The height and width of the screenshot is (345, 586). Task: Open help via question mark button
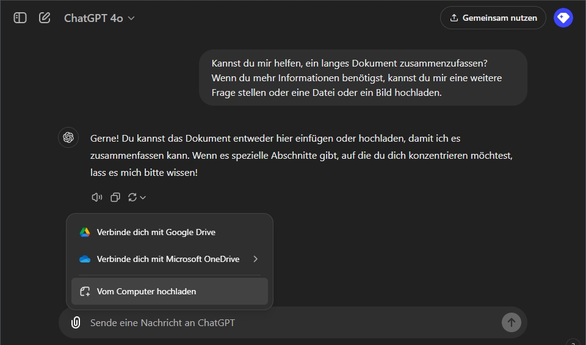click(x=573, y=342)
